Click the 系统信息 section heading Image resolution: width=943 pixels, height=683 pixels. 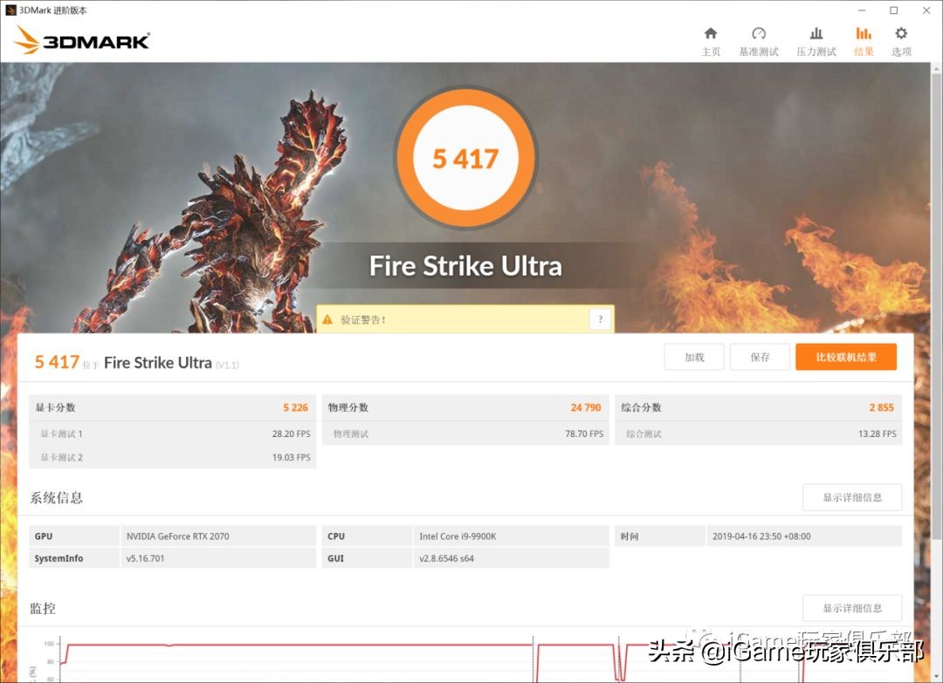click(56, 497)
